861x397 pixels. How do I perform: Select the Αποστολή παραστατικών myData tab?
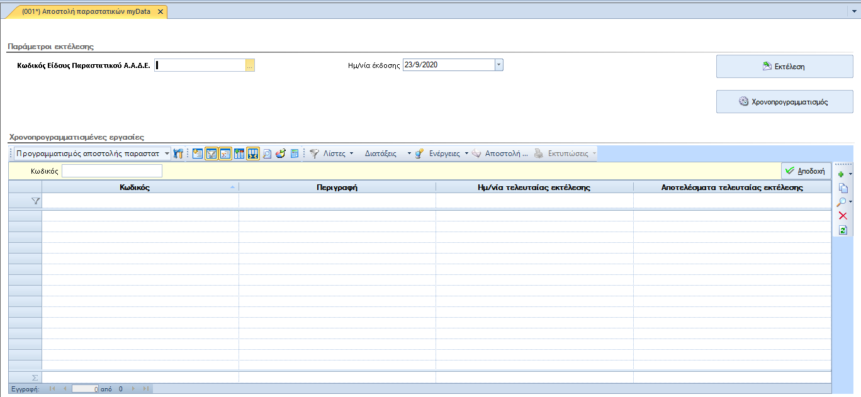pyautogui.click(x=86, y=11)
